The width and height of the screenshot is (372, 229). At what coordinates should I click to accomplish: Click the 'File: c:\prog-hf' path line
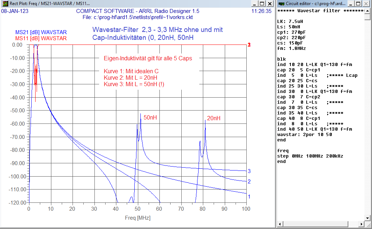138,17
